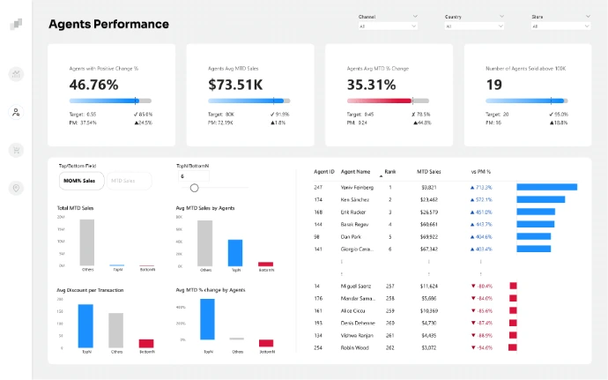Expand the Channel filter dropdown
The image size is (608, 380).
click(388, 26)
